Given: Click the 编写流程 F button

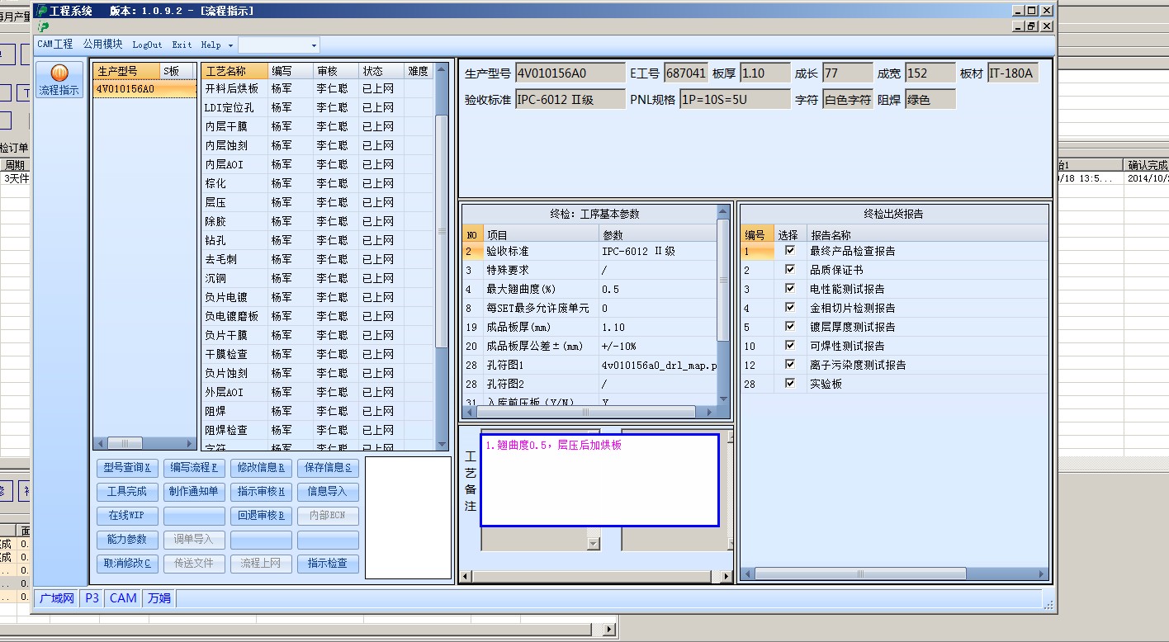Looking at the screenshot, I should click(194, 468).
